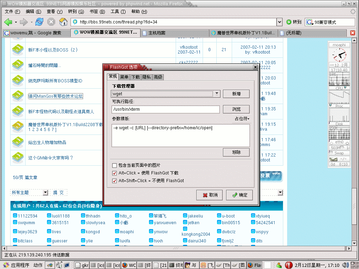The height and width of the screenshot is (269, 359).
Task: Click the 可执行路径 input field showing /usr/bin/xterm
Action: click(x=165, y=109)
